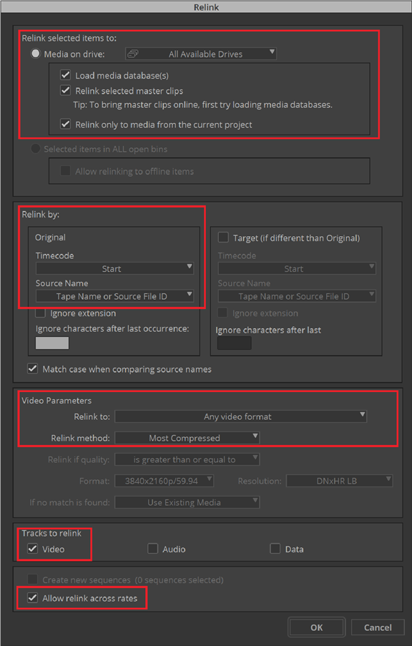Open the Relink to Any video format dropdown

pos(240,416)
